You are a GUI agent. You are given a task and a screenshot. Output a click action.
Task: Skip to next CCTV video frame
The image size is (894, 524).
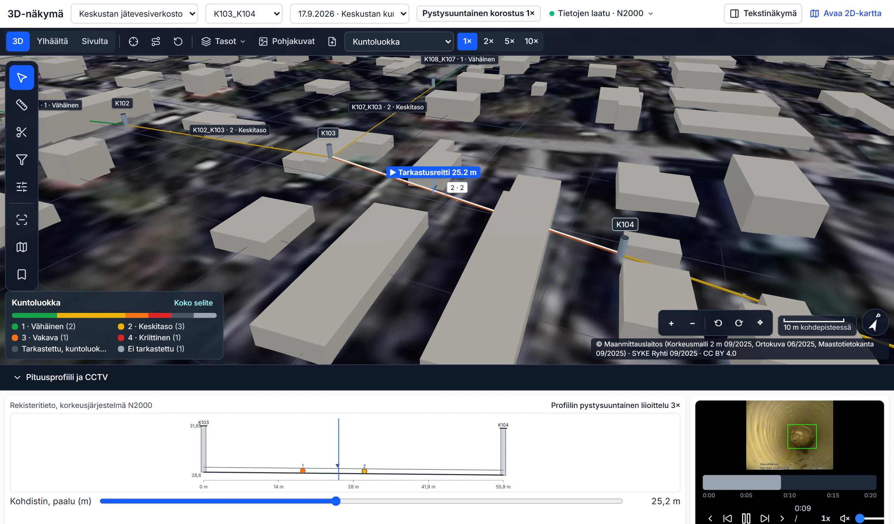point(765,518)
